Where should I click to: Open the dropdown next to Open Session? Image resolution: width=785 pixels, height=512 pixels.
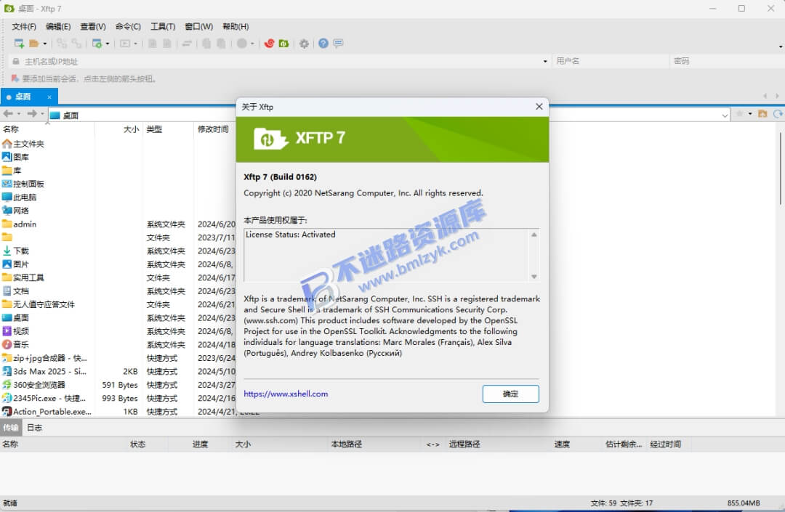[x=45, y=44]
